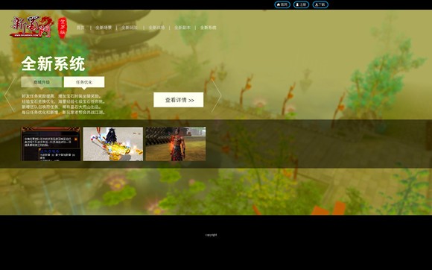The image size is (432, 270).
Task: Open the 全新场景 nav link
Action: point(104,28)
